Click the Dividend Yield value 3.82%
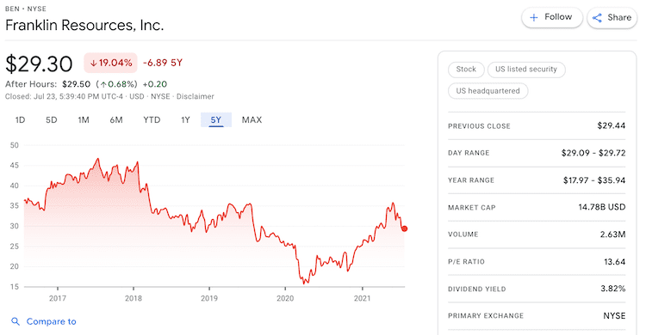The image size is (646, 335). click(x=612, y=289)
